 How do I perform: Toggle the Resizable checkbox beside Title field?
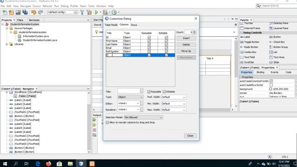pyautogui.click(x=149, y=92)
